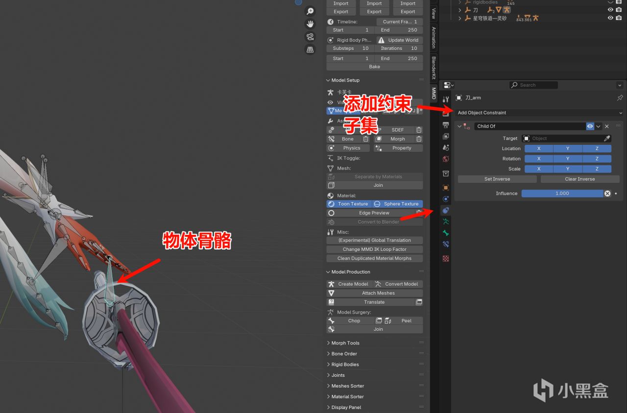Click the popup icon beside Translate
The image size is (627, 413).
click(419, 302)
